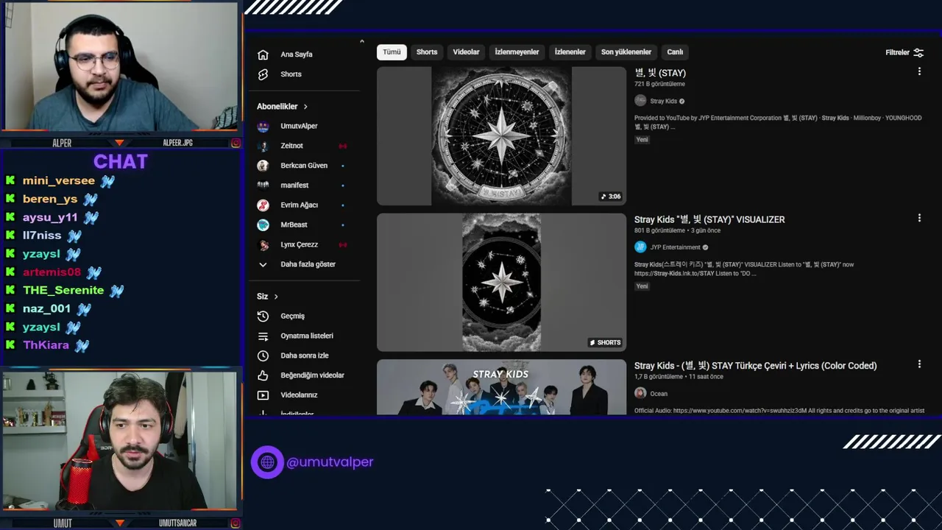This screenshot has width=942, height=530.
Task: Click @umutvalper handle text
Action: [x=330, y=462]
